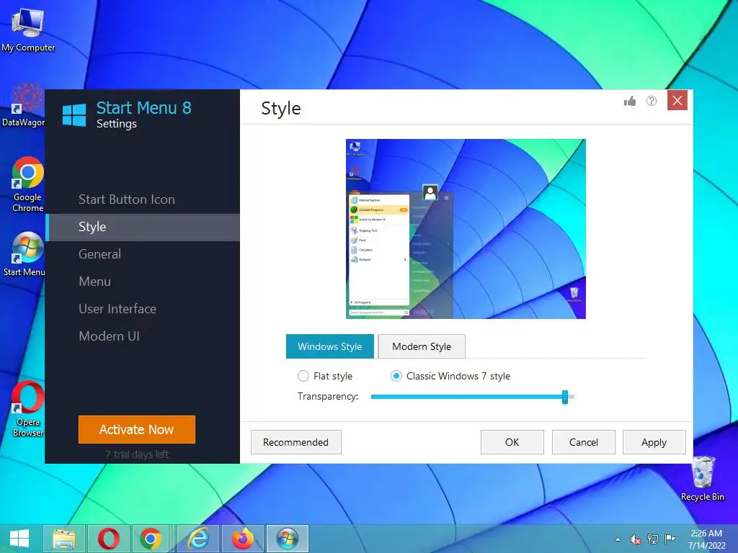Open the Start Button Icon section
The width and height of the screenshot is (738, 553).
143,199
